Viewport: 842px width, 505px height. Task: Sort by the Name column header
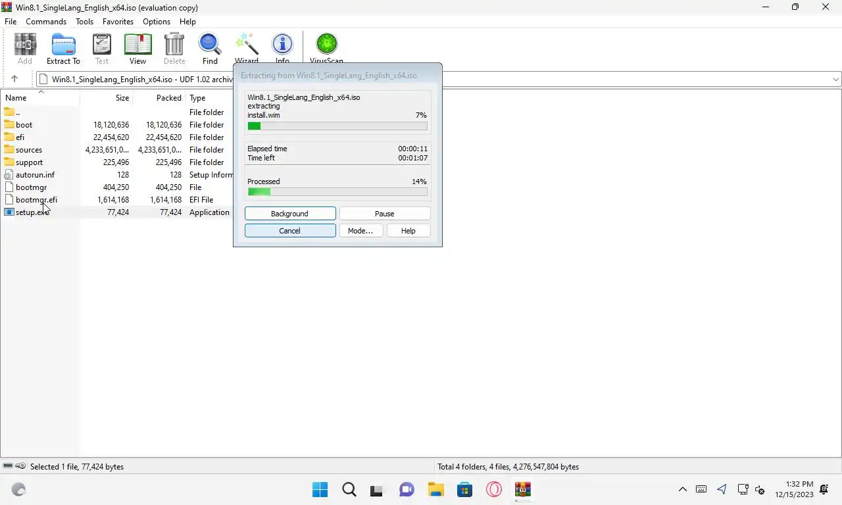40,97
